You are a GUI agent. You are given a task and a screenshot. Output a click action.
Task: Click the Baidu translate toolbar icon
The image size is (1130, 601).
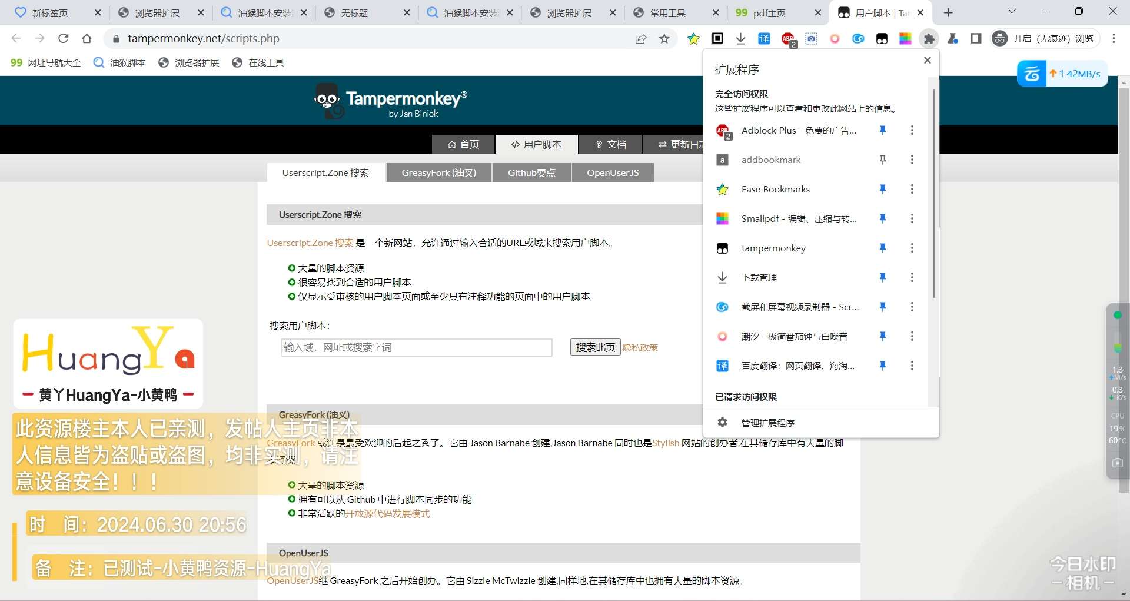coord(764,39)
